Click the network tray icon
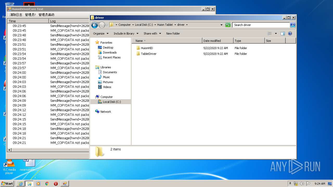The image size is (333, 187). pyautogui.click(x=296, y=184)
